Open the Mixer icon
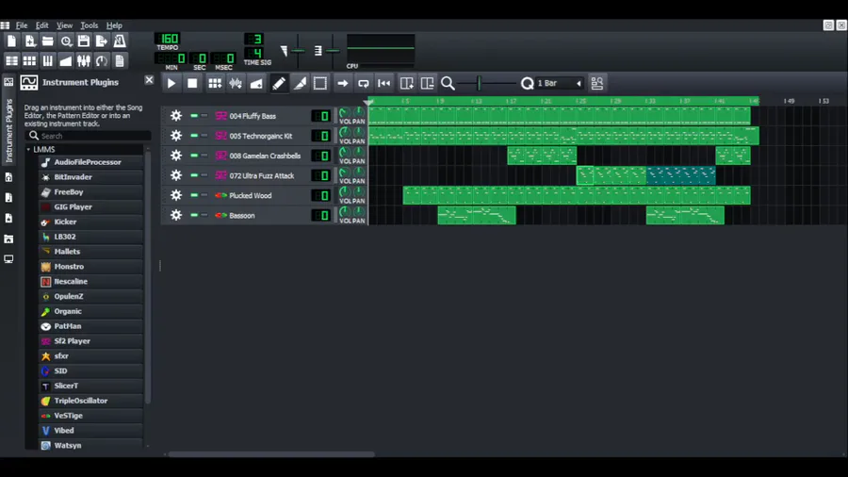 (x=83, y=60)
